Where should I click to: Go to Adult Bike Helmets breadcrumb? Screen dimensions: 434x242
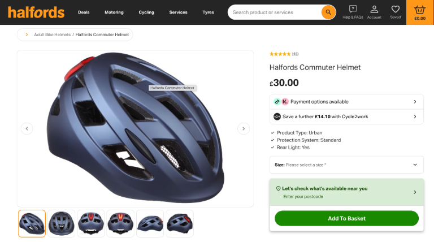[53, 34]
